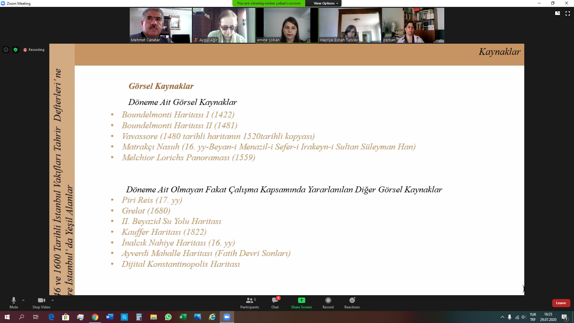The height and width of the screenshot is (323, 574).
Task: Click the TUR language indicator
Action: (533, 317)
